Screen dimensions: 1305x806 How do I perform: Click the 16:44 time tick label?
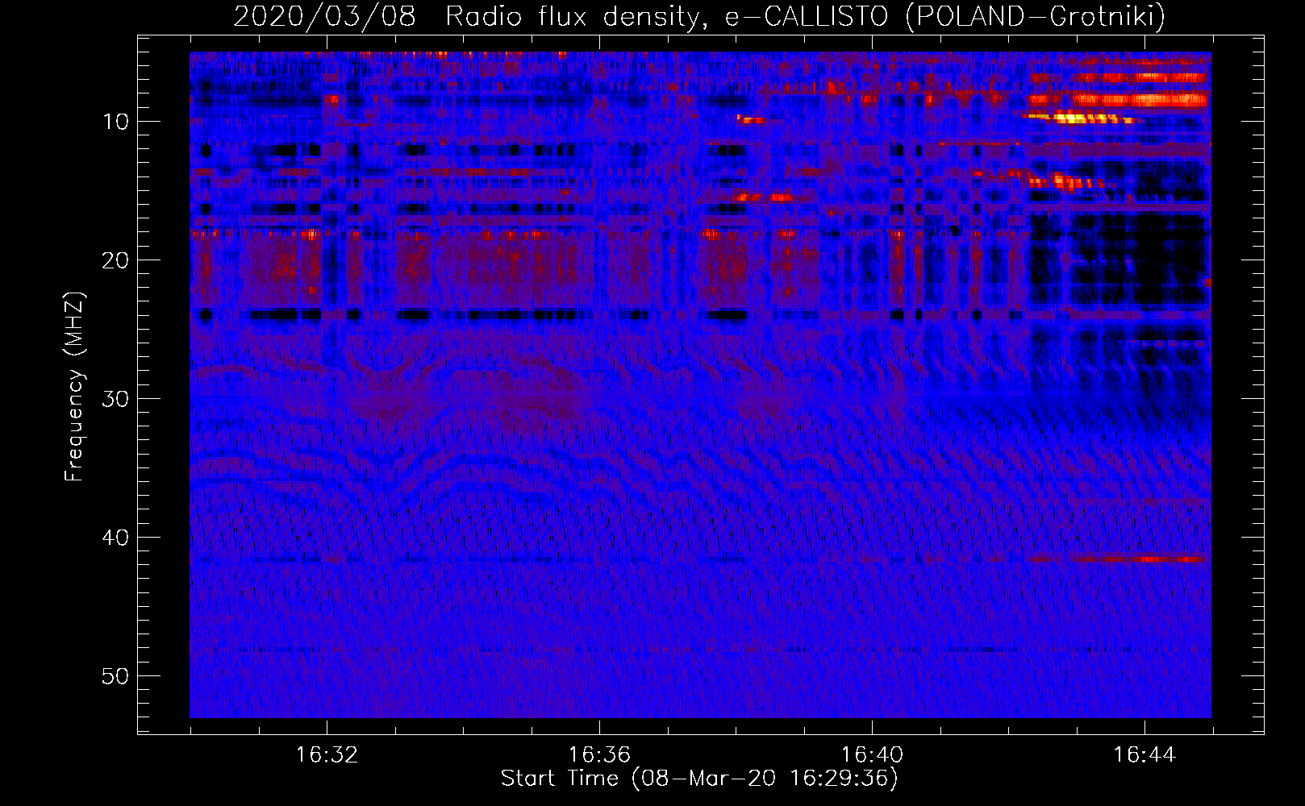[1144, 755]
